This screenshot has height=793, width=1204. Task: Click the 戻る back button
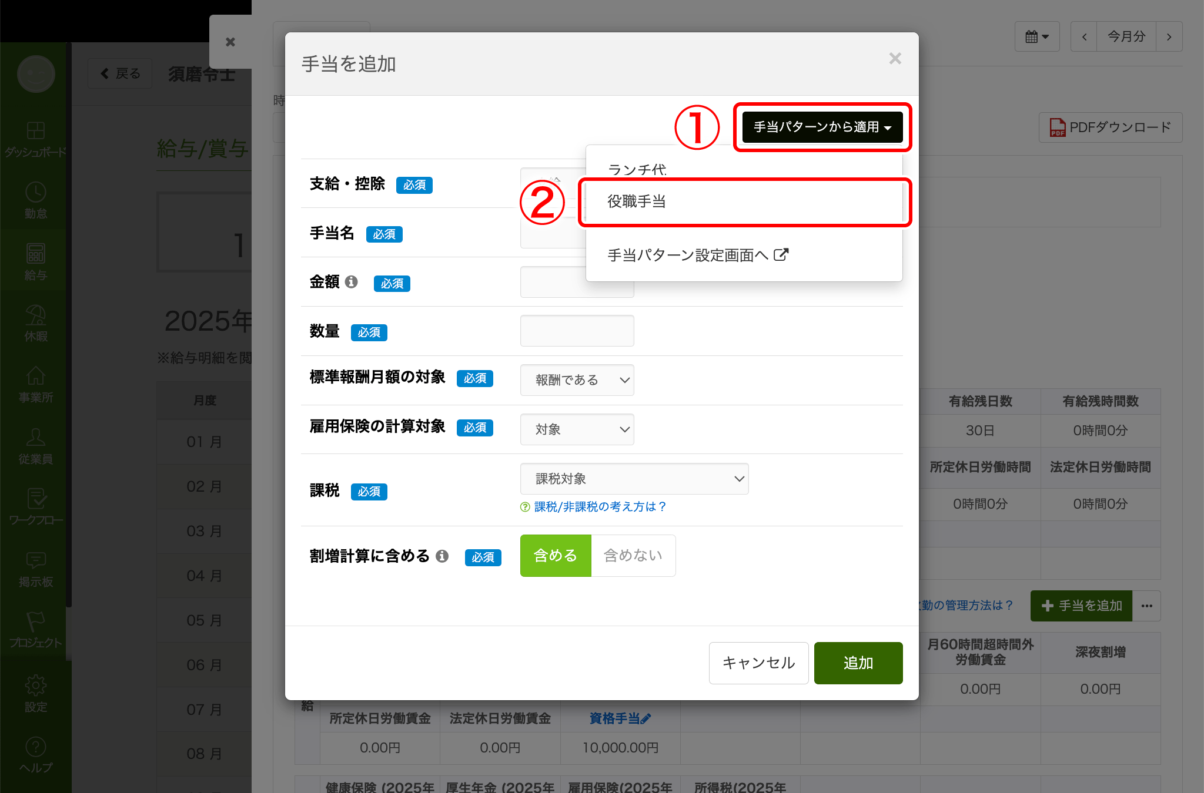120,73
